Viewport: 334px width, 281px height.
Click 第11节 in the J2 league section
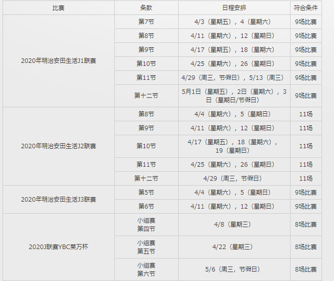146,164
